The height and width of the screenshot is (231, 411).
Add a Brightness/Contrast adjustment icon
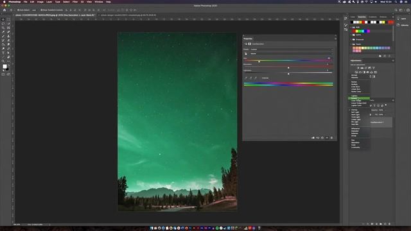358,68
